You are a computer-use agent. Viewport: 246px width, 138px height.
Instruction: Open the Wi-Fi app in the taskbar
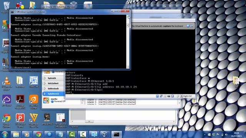point(50,135)
